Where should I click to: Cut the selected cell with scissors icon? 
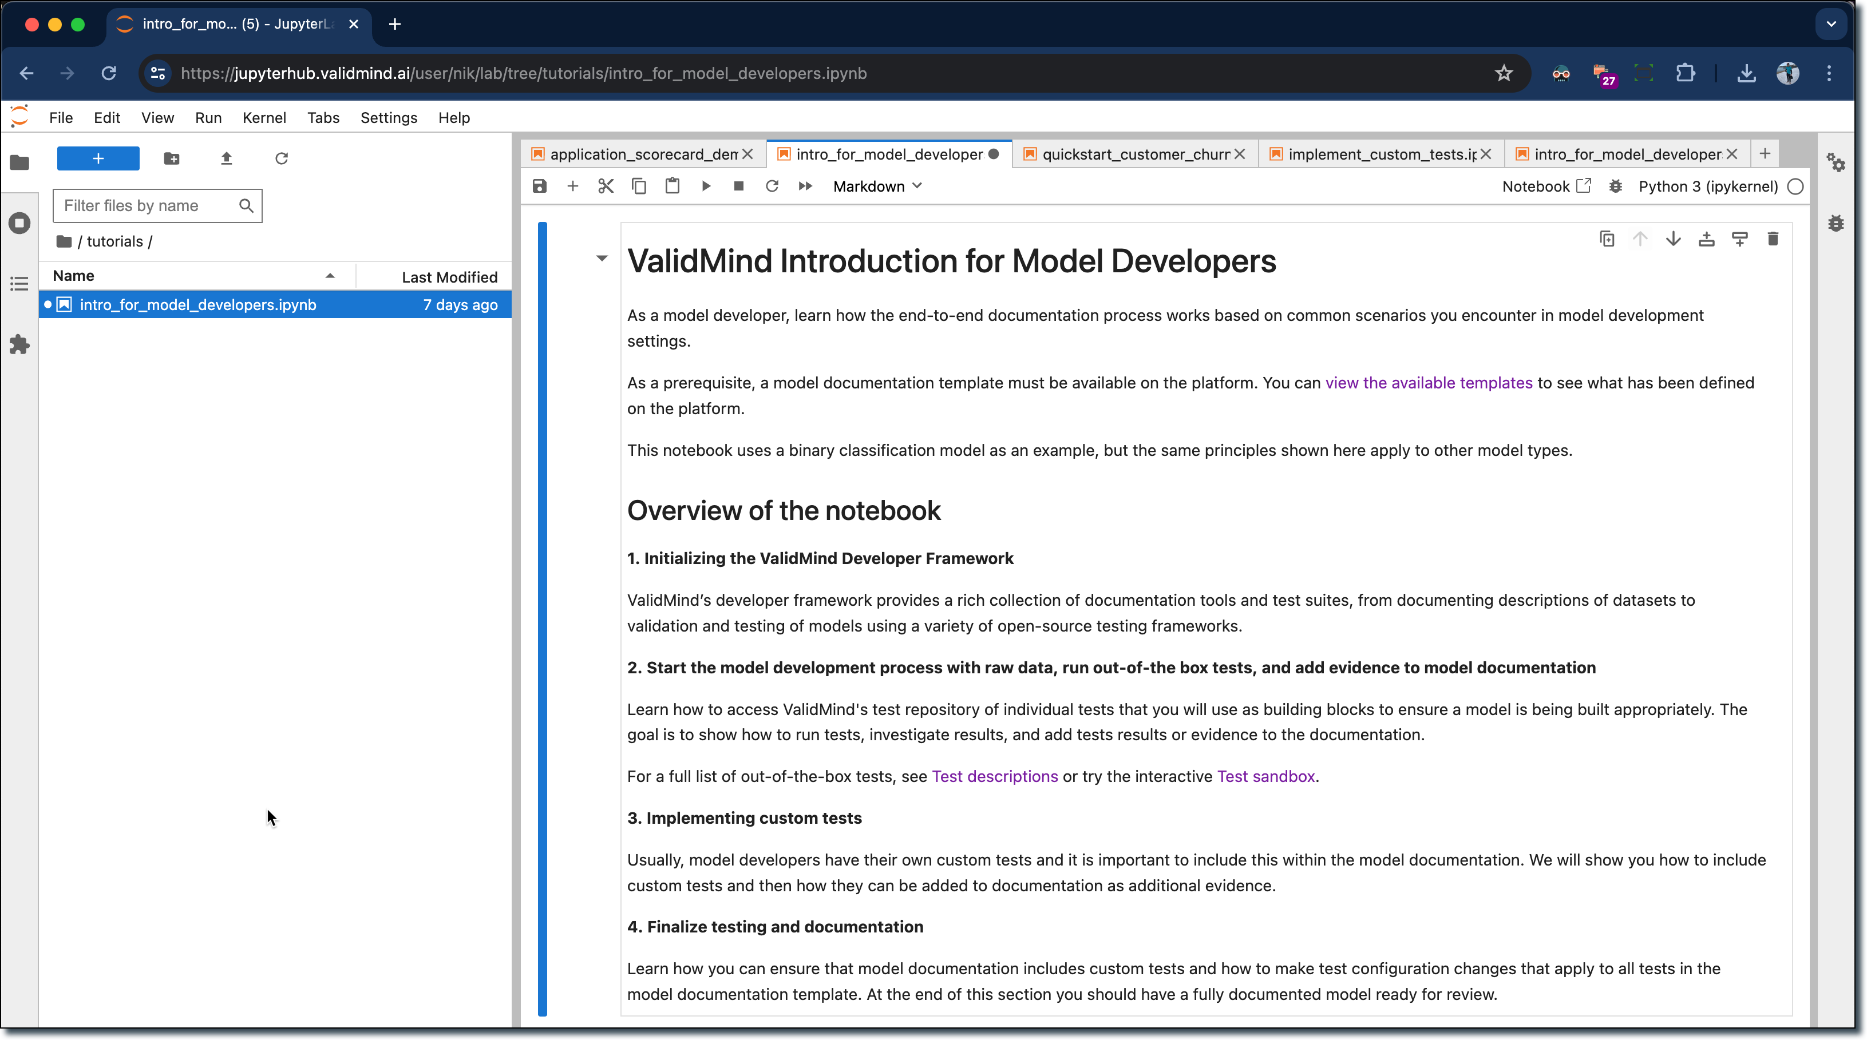pyautogui.click(x=606, y=186)
